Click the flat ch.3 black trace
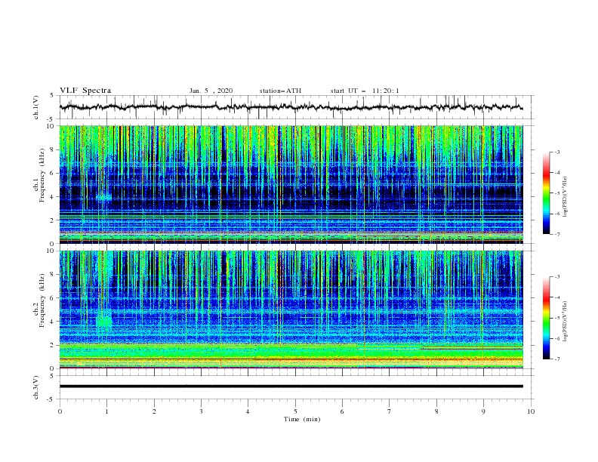The width and height of the screenshot is (598, 462). click(291, 387)
